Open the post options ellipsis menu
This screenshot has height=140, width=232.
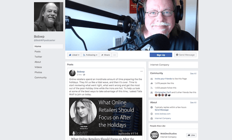pyautogui.click(x=141, y=71)
